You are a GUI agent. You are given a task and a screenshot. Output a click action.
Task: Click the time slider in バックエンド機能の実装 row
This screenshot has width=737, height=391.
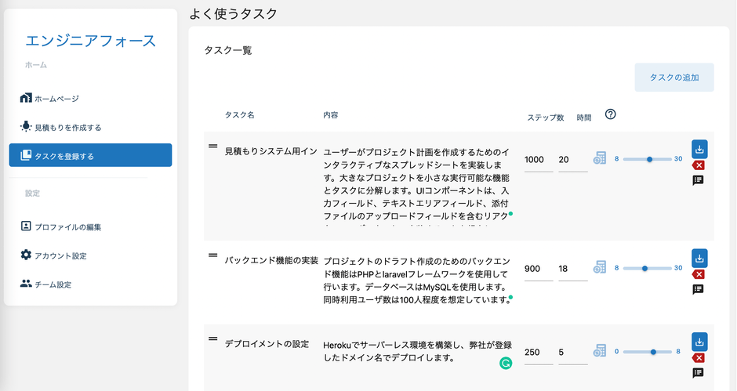pos(645,268)
